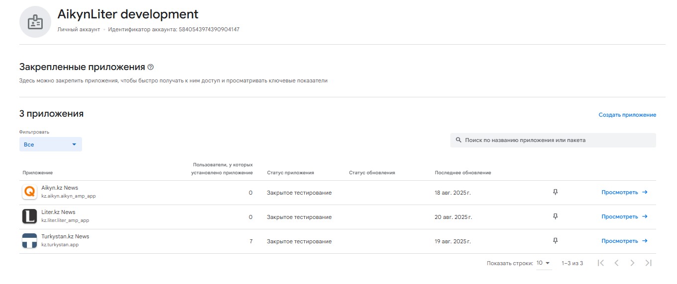This screenshot has height=284, width=677.
Task: Click the account badge icon beside AikynLiter development
Action: point(35,22)
